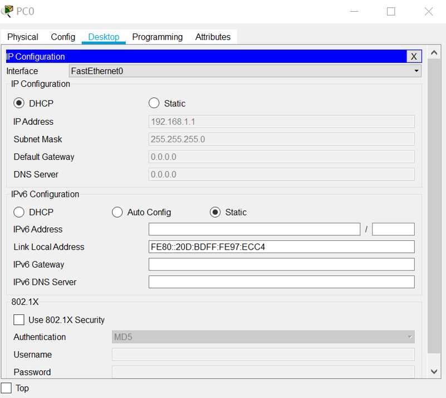
Task: Click the DNS Server field
Action: (281, 174)
